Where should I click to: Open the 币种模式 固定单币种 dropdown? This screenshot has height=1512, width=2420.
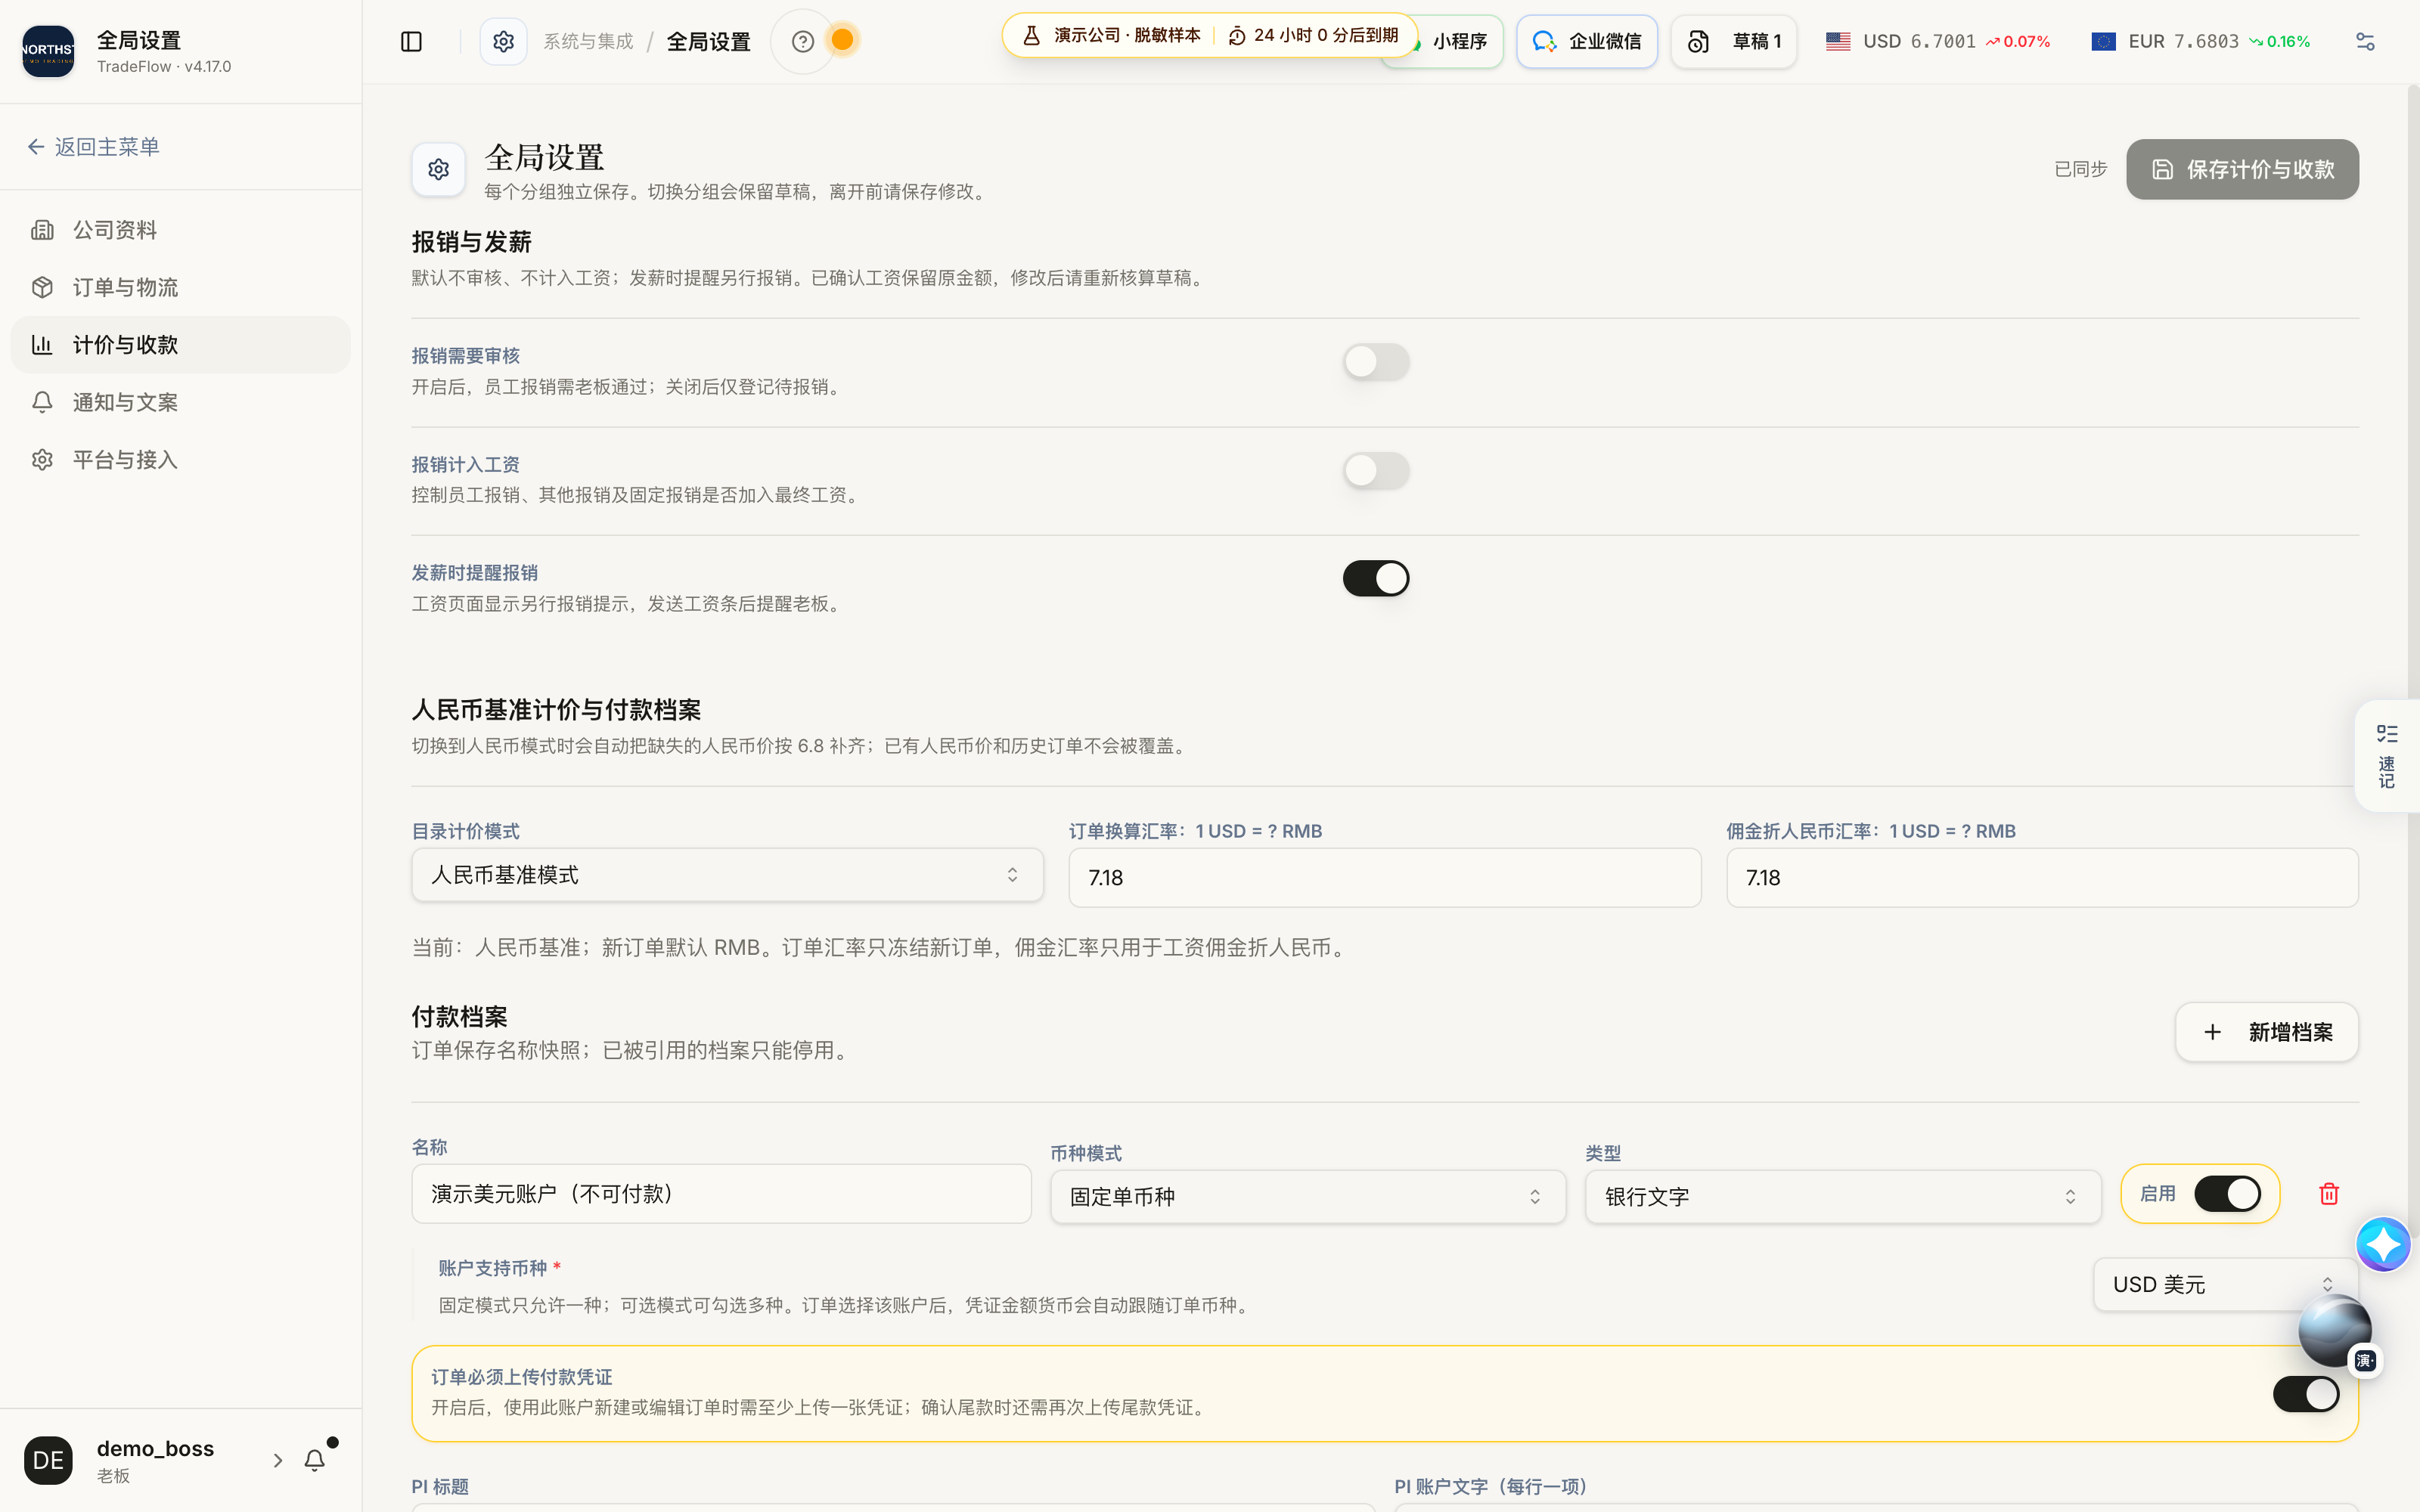[x=1307, y=1197]
